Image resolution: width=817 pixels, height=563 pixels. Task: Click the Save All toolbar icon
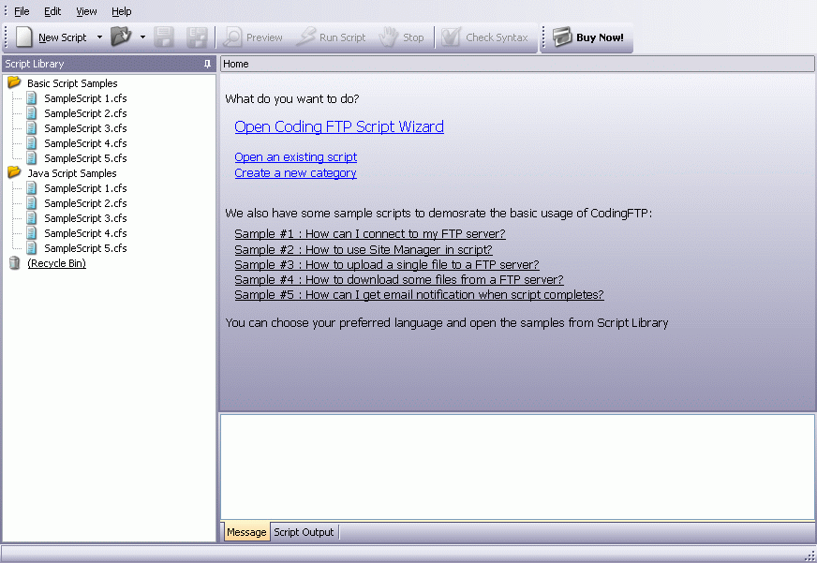[x=197, y=37]
